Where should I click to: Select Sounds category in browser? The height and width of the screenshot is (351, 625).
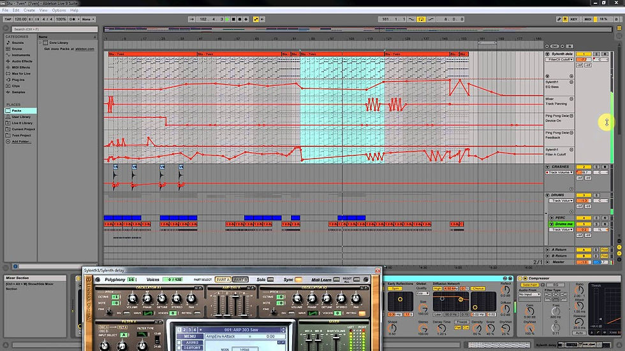(x=18, y=43)
